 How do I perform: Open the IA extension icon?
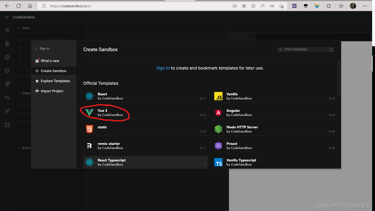click(x=294, y=6)
